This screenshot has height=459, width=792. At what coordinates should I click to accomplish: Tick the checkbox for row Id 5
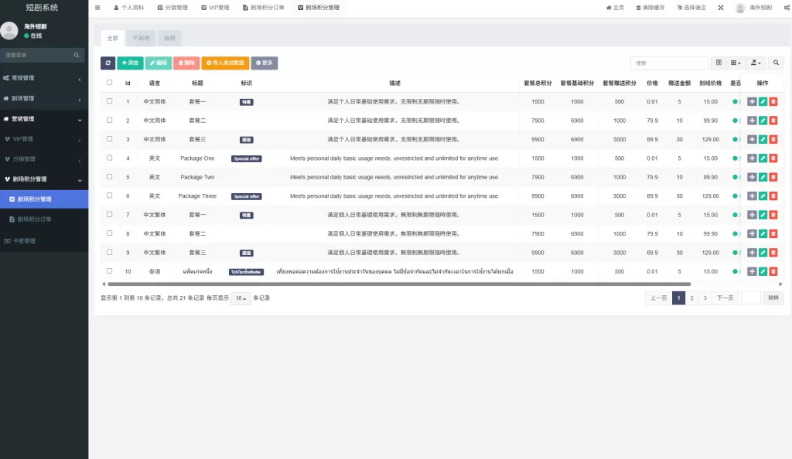[x=108, y=177]
